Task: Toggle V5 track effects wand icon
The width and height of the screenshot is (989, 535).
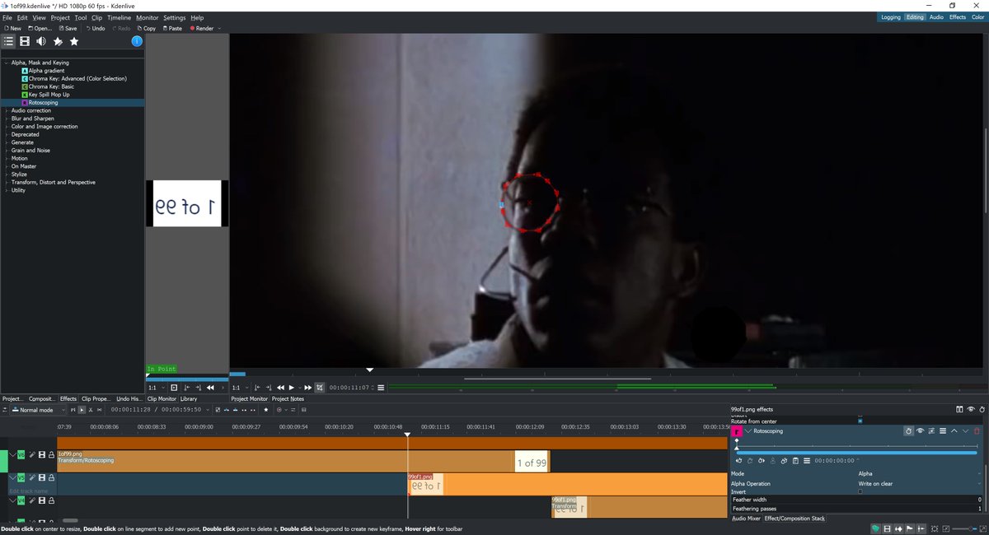Action: click(x=32, y=477)
